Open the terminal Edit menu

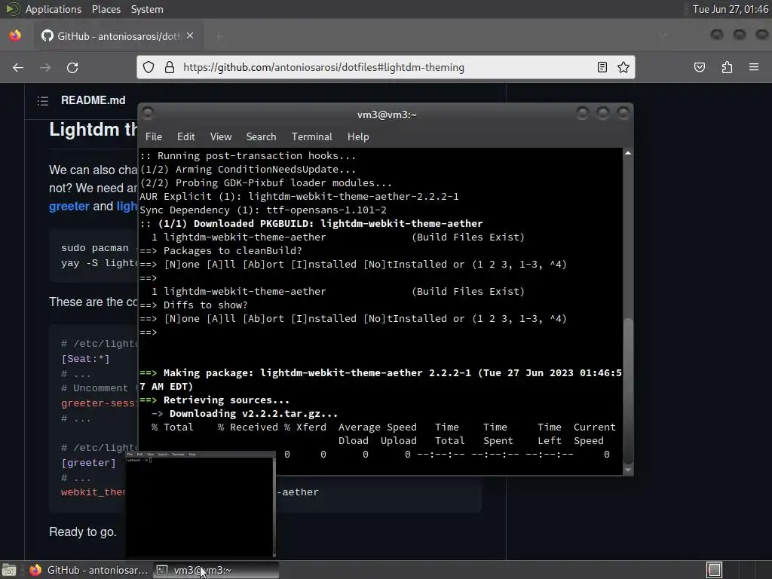click(185, 137)
